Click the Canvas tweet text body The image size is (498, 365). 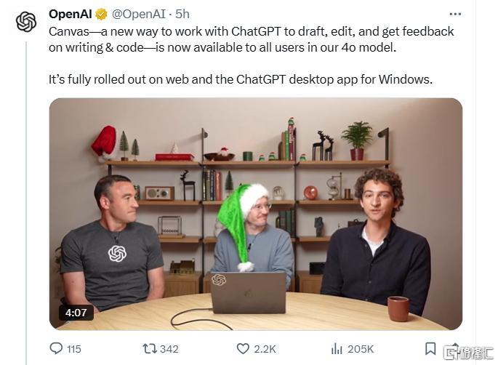point(251,55)
